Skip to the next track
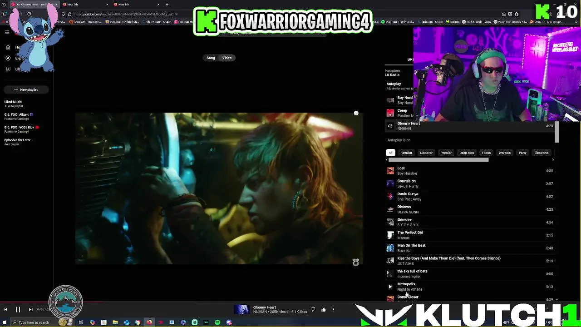 (x=30, y=310)
